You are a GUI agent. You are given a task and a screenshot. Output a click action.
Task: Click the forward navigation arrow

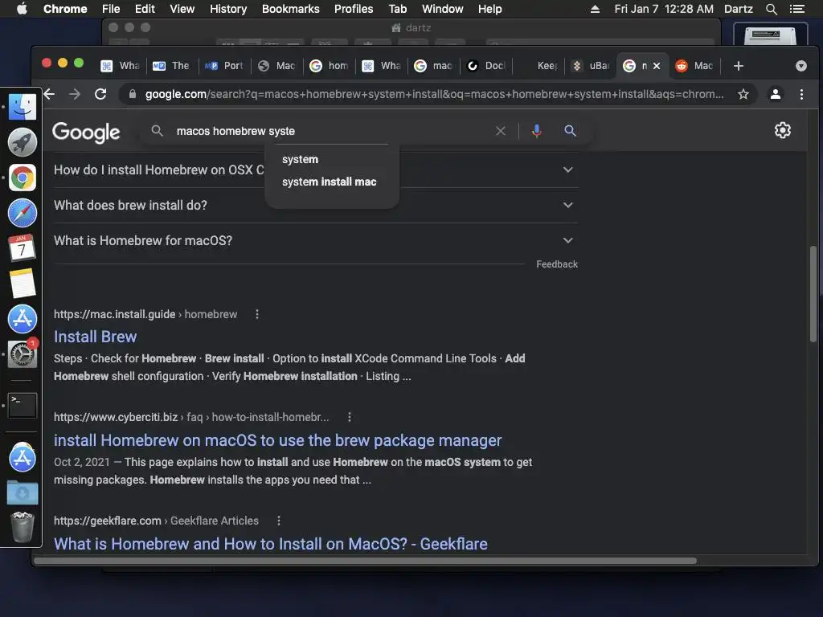pyautogui.click(x=75, y=94)
